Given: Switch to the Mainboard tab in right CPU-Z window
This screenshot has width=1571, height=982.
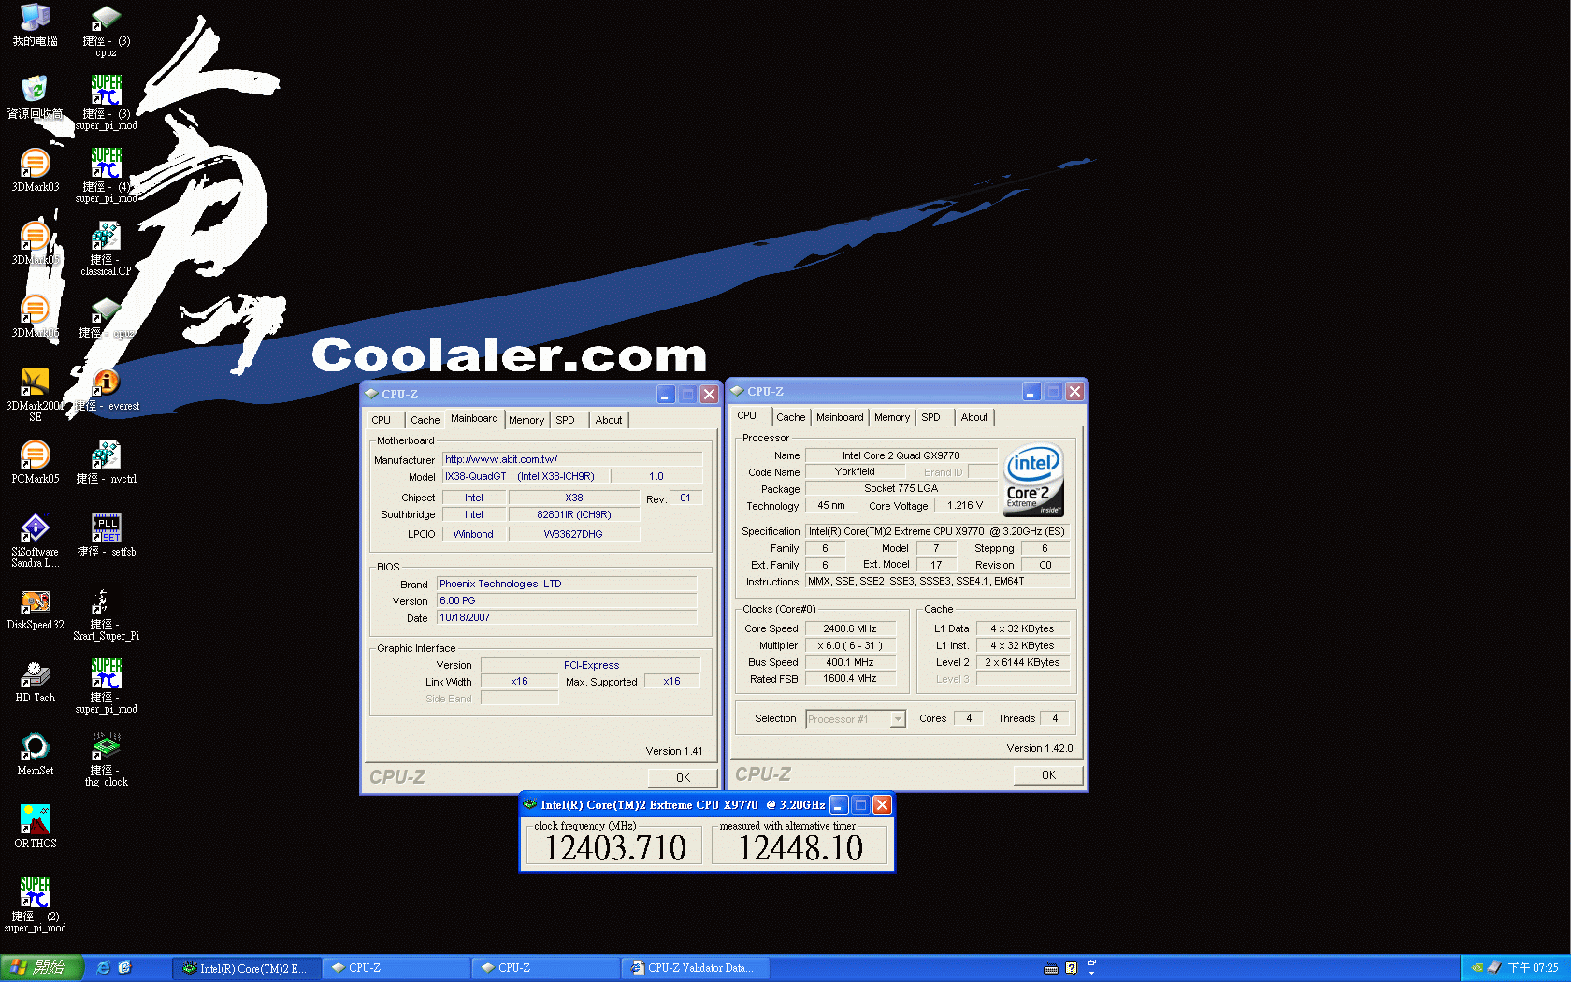Looking at the screenshot, I should click(x=840, y=417).
